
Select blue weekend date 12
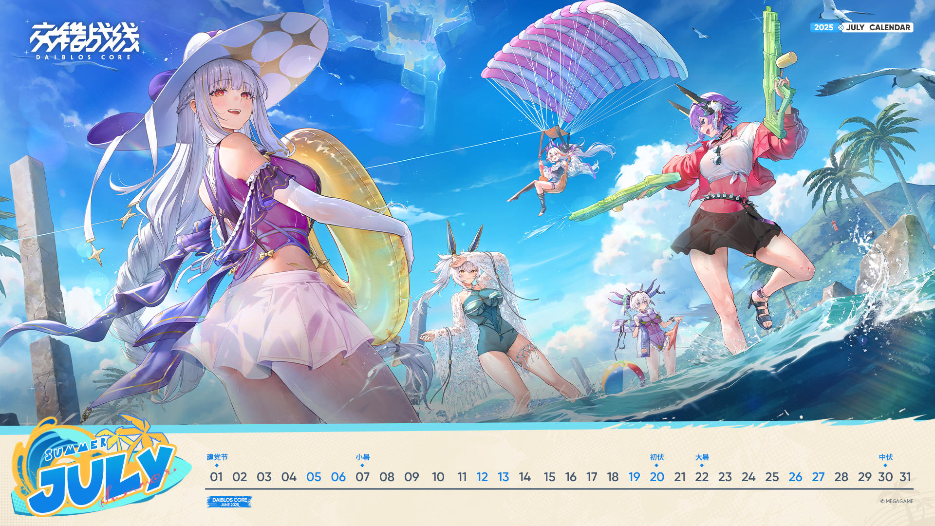click(x=482, y=477)
